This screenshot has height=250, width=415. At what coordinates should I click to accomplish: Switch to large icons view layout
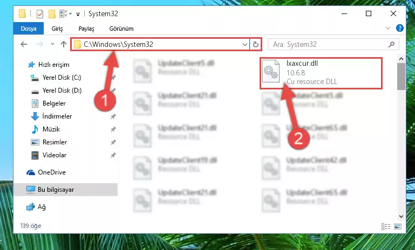398,226
